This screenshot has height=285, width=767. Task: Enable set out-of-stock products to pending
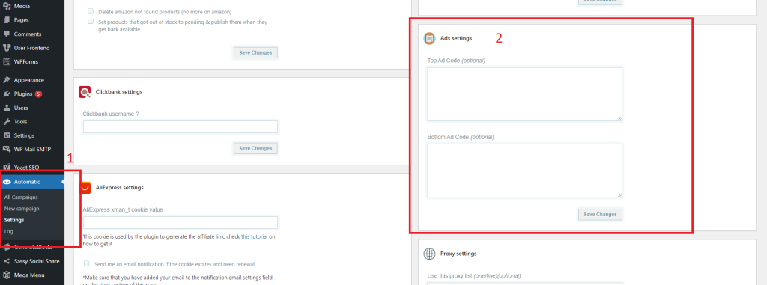pos(91,22)
